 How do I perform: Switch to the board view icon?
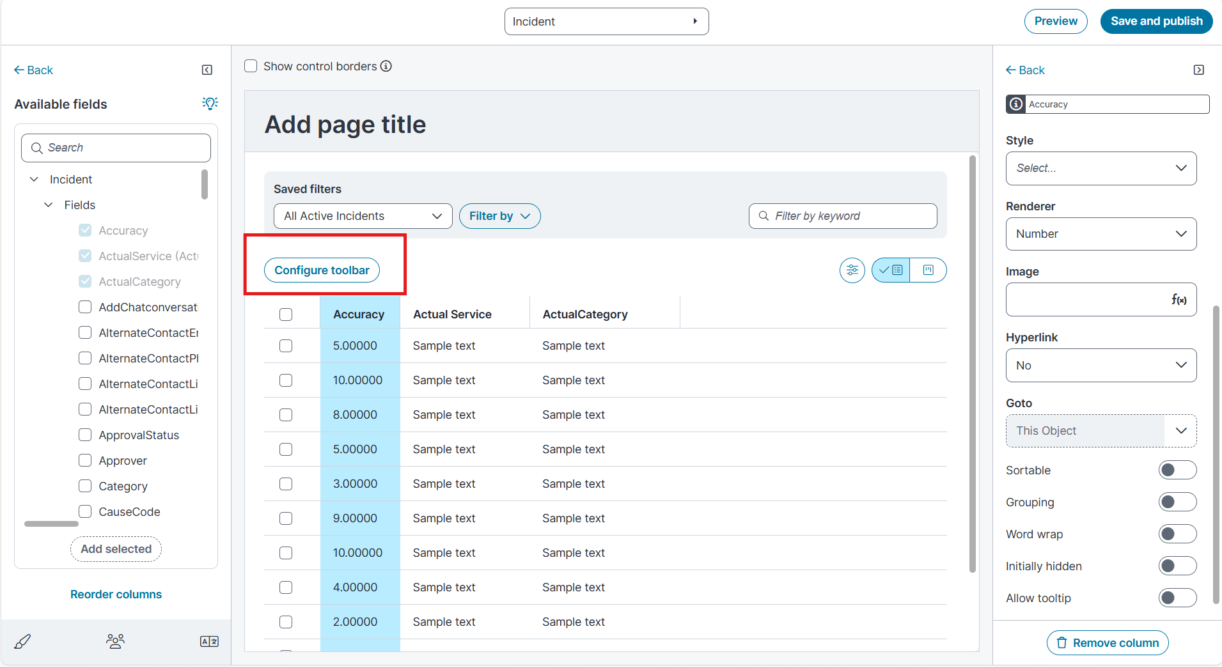coord(928,270)
